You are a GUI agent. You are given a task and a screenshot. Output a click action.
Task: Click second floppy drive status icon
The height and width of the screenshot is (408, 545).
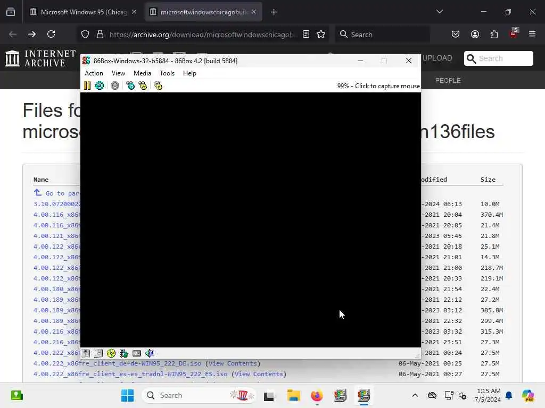tap(98, 353)
